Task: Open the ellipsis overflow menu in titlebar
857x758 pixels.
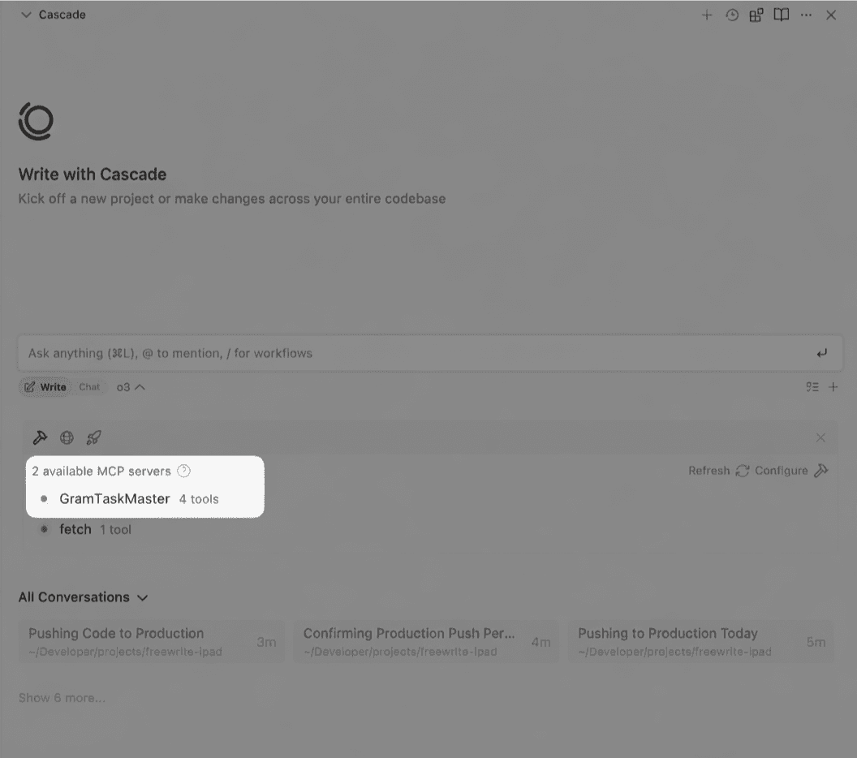Action: point(806,15)
